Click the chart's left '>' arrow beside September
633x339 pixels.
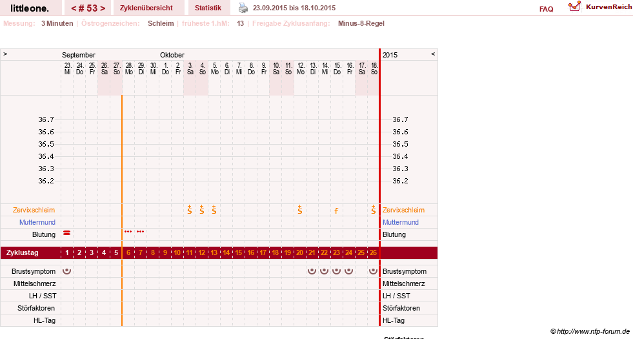[x=5, y=54]
